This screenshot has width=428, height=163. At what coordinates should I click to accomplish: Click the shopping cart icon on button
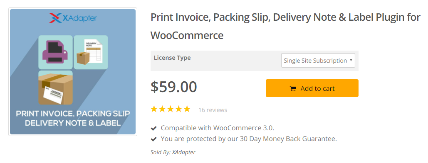pyautogui.click(x=293, y=88)
